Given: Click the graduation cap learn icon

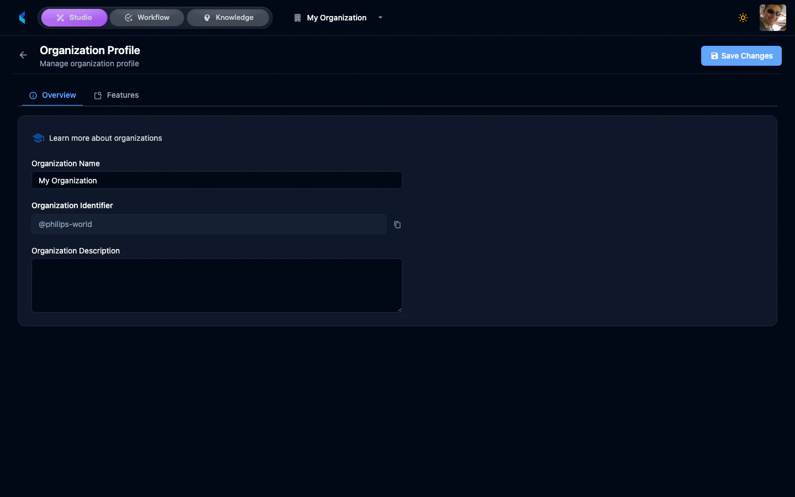Looking at the screenshot, I should (x=38, y=138).
